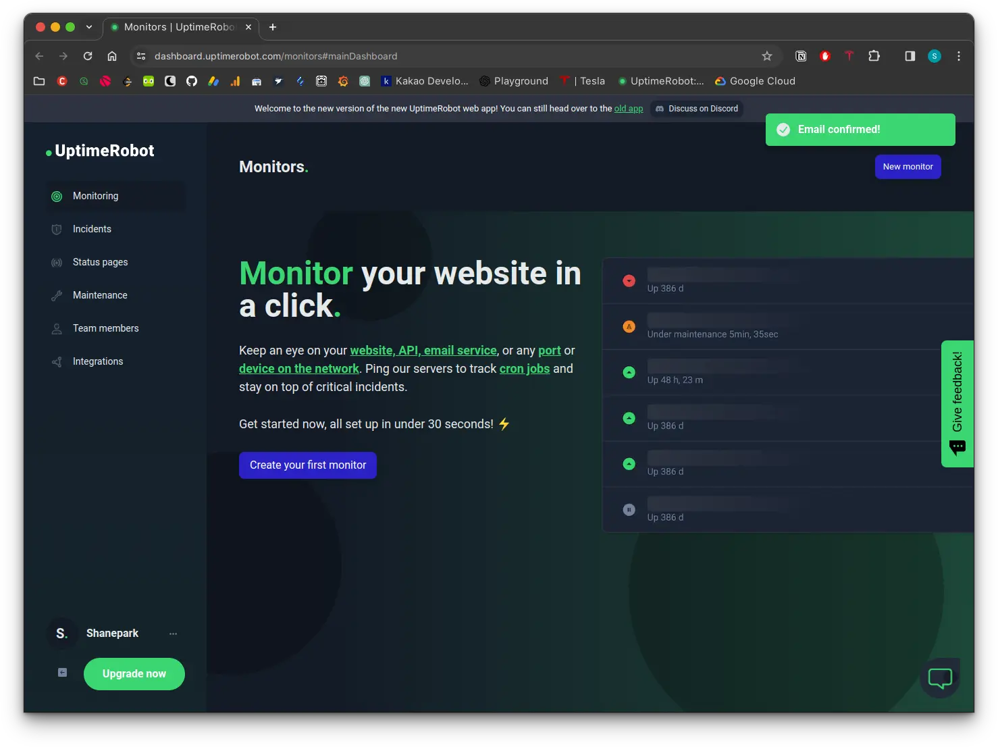Open the Tesla bookmark
The height and width of the screenshot is (747, 998).
click(x=583, y=81)
